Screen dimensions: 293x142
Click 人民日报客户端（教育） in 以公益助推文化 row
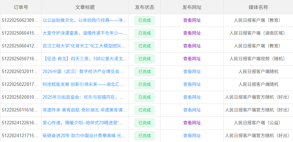point(258,20)
